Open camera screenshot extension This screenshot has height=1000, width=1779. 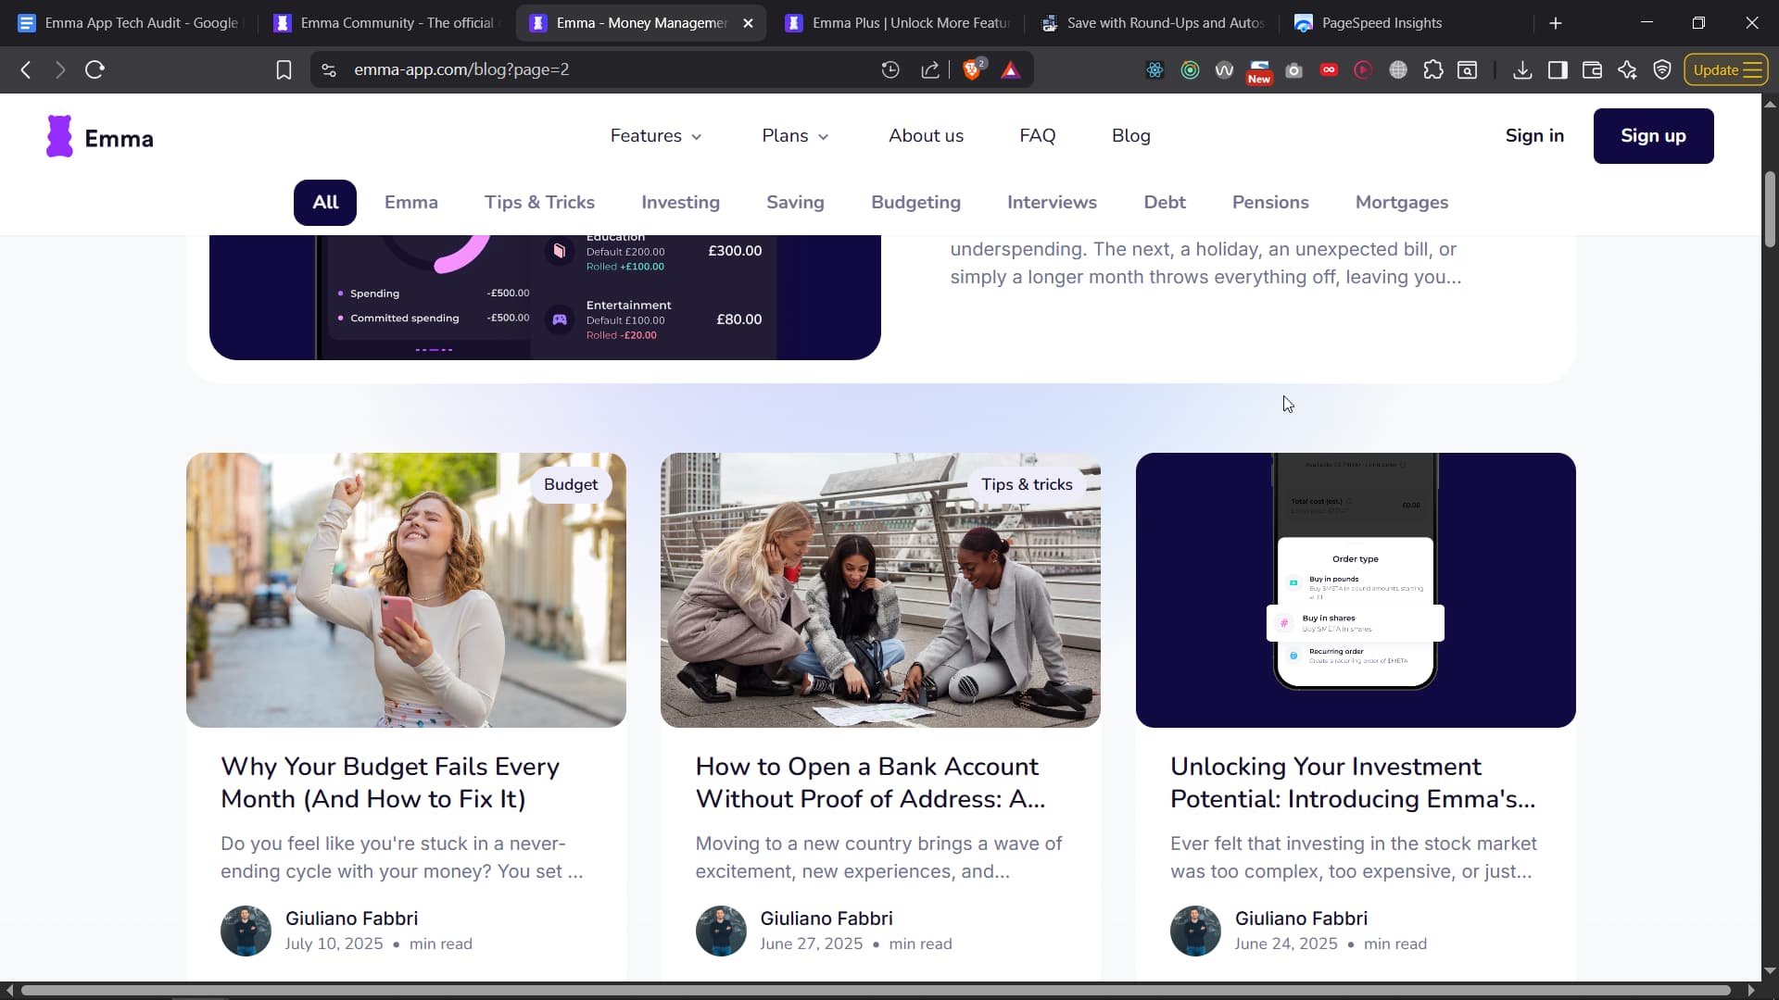click(x=1294, y=70)
